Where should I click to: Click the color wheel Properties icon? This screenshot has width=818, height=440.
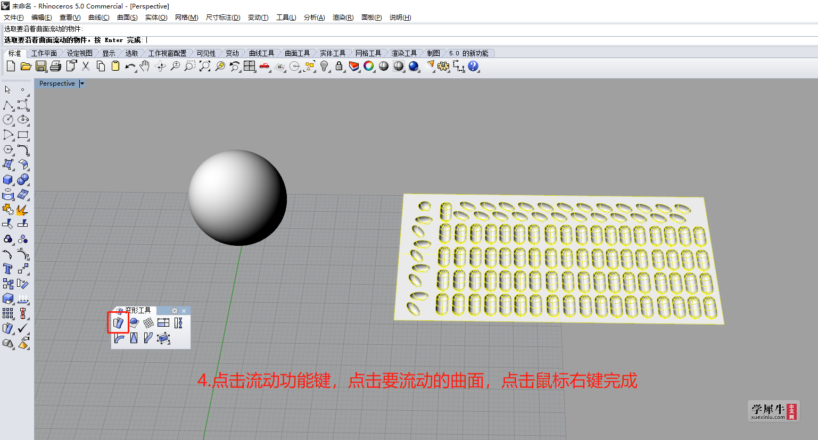pos(369,66)
